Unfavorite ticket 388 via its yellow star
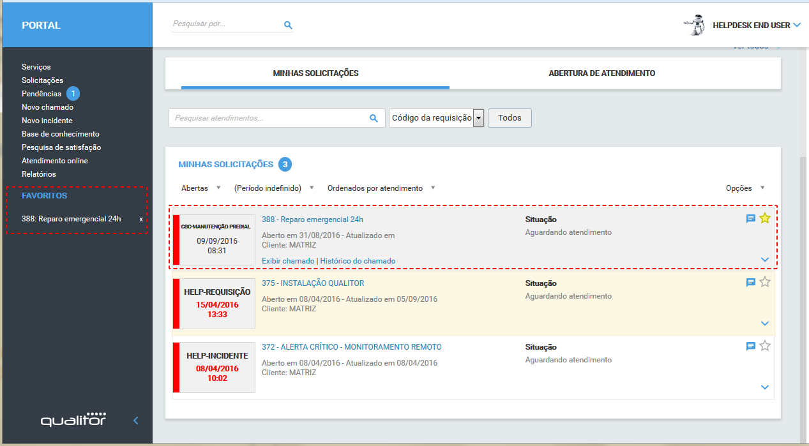The image size is (809, 446). click(765, 218)
